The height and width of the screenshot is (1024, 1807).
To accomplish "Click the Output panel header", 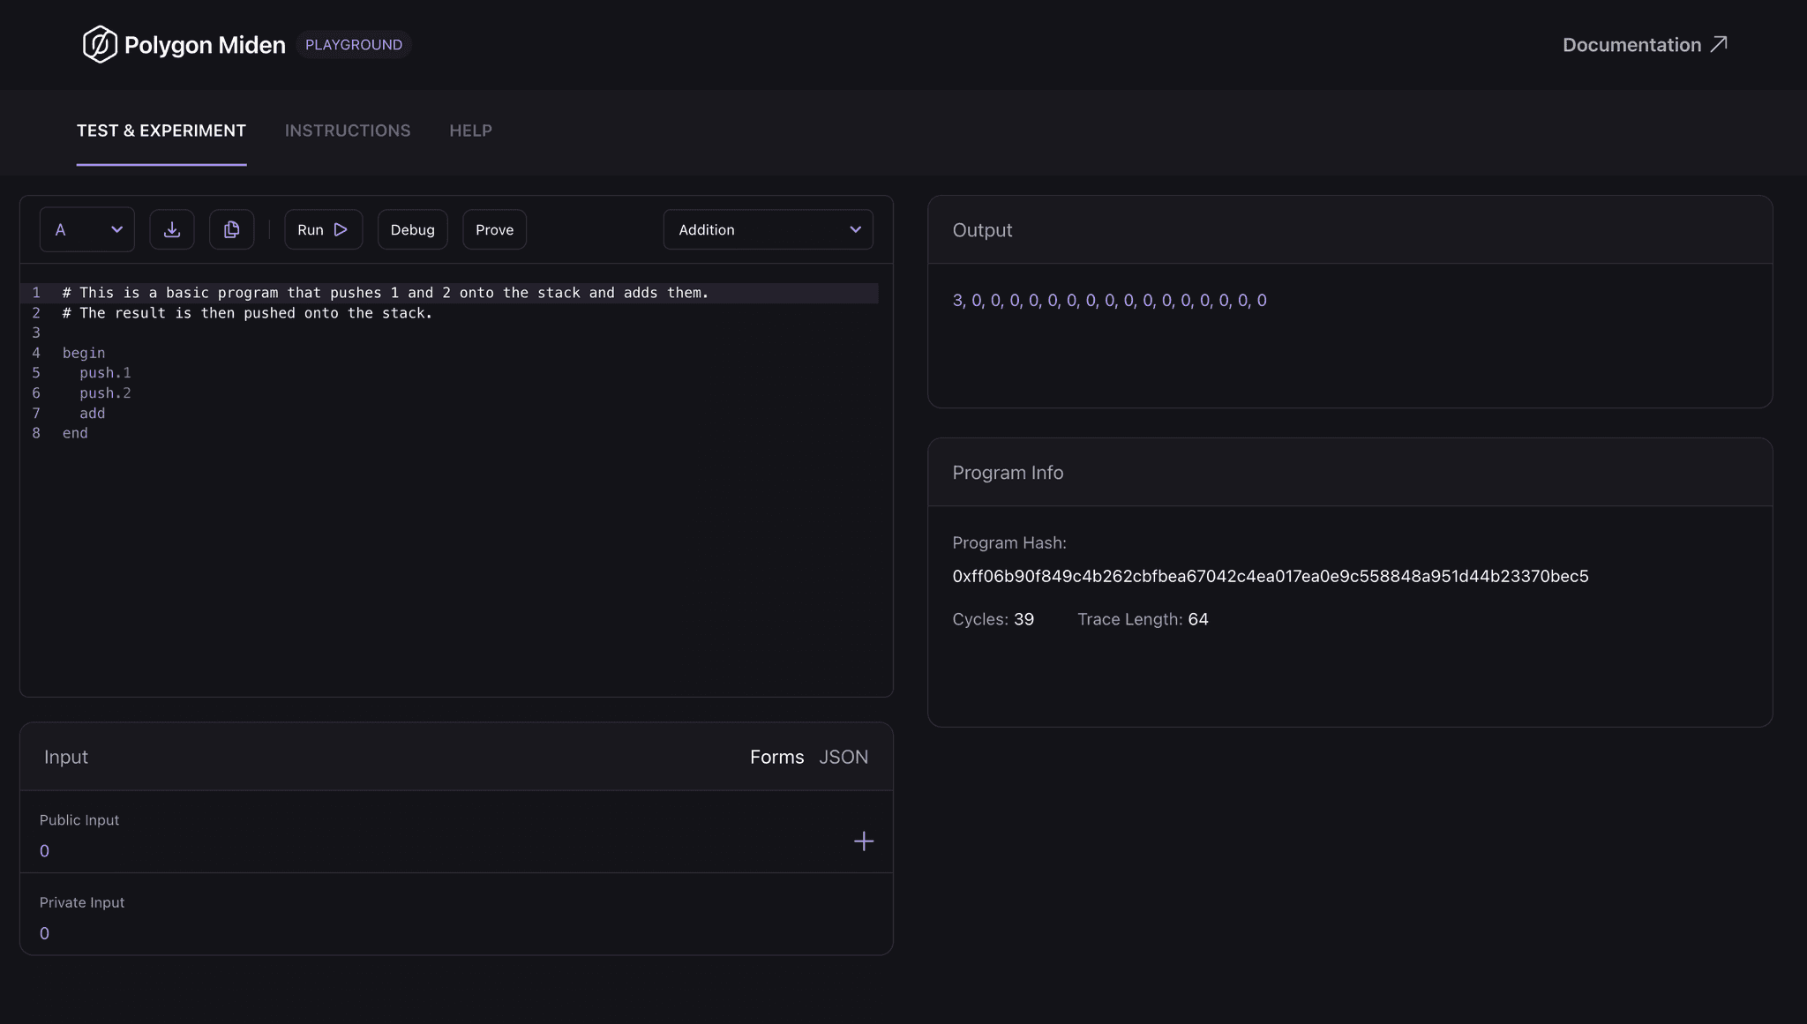I will pyautogui.click(x=1350, y=230).
